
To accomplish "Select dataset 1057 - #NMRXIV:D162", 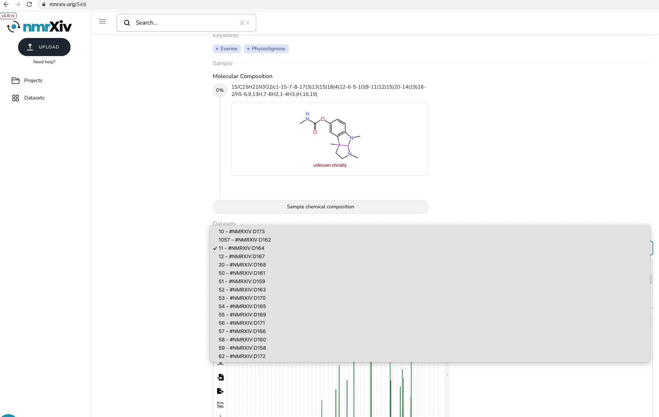I will point(245,240).
